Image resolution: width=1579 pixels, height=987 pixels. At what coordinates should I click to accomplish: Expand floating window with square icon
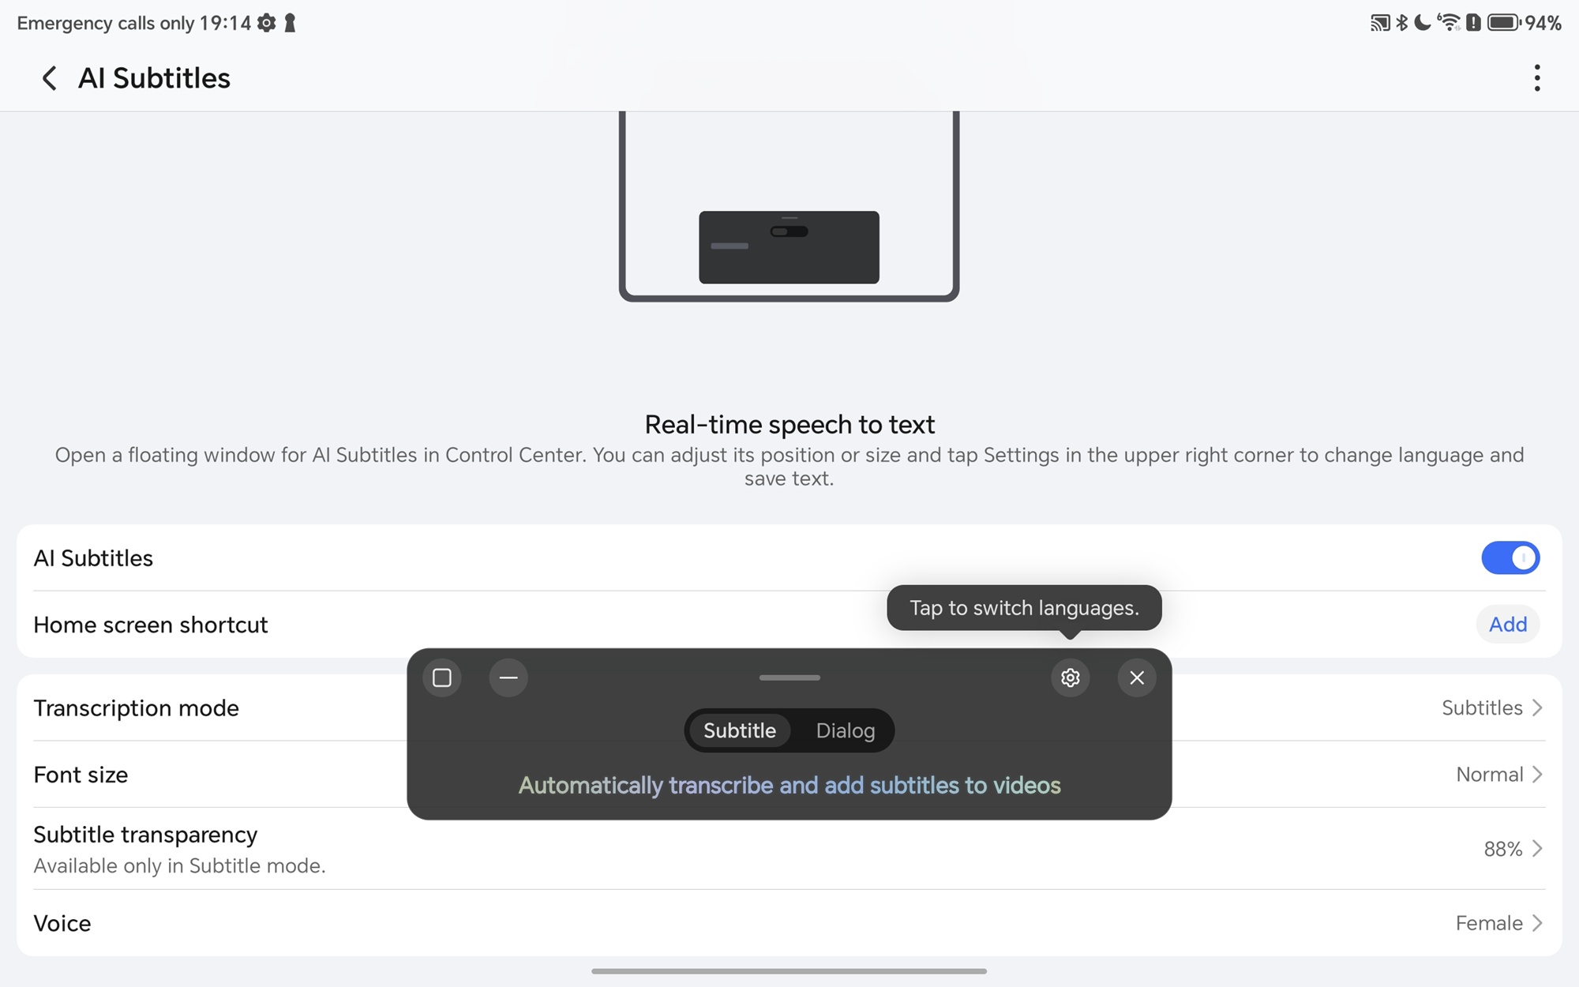coord(442,677)
